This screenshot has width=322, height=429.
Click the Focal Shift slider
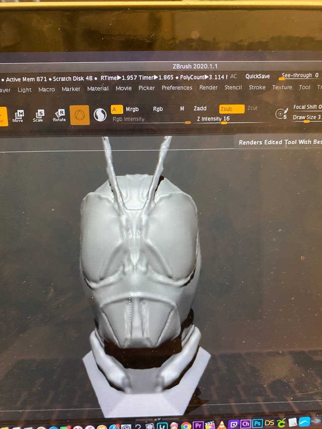(x=307, y=107)
